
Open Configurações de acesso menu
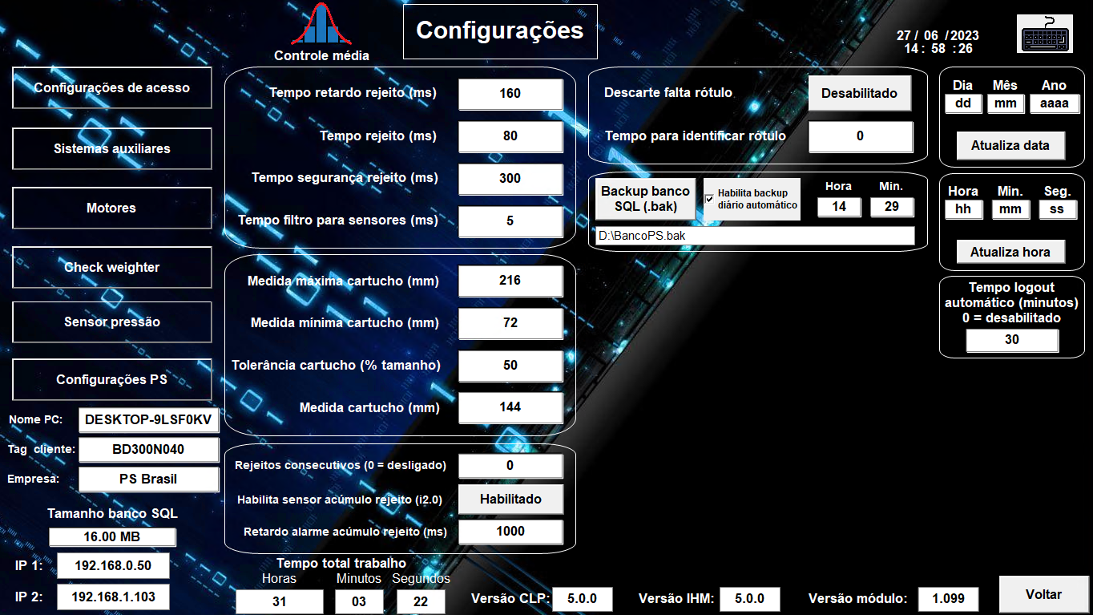click(112, 87)
